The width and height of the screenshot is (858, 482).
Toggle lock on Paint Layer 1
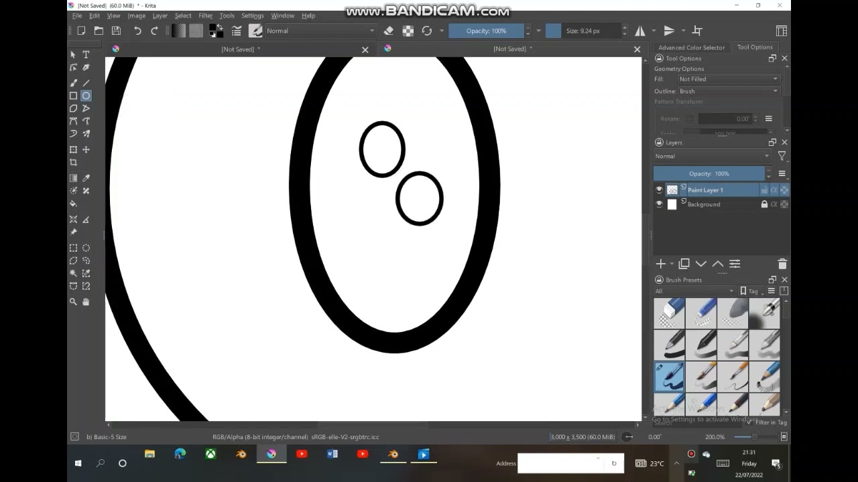(764, 190)
